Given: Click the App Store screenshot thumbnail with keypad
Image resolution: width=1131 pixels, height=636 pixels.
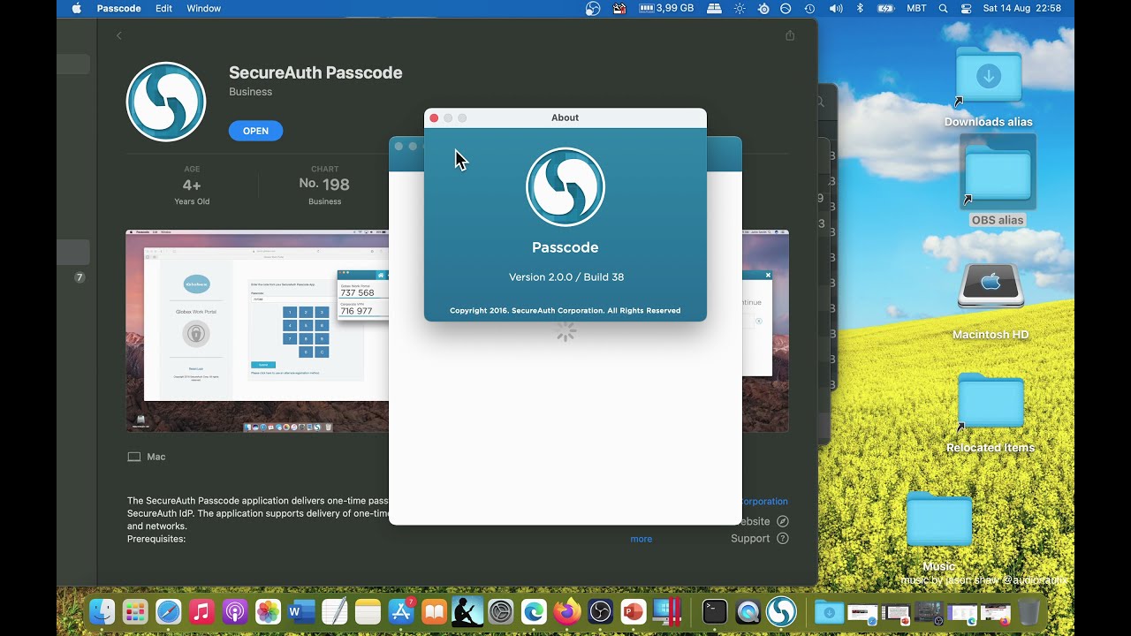Looking at the screenshot, I should tap(257, 331).
